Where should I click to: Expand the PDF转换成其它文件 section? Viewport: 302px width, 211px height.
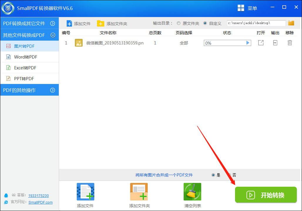click(29, 23)
